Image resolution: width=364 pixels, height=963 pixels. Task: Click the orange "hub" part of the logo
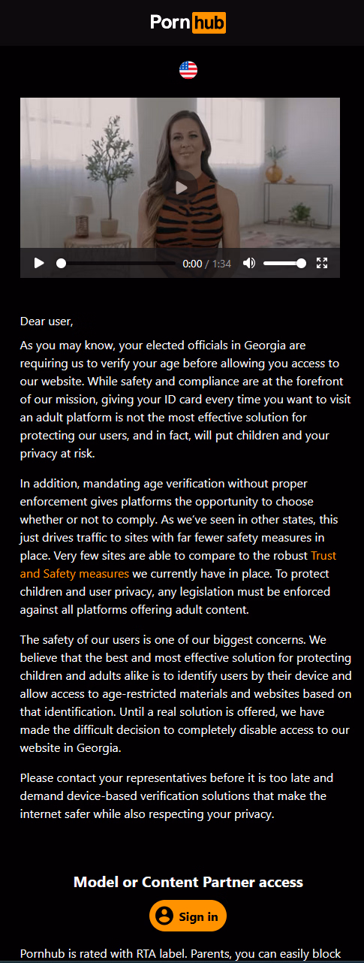[209, 23]
